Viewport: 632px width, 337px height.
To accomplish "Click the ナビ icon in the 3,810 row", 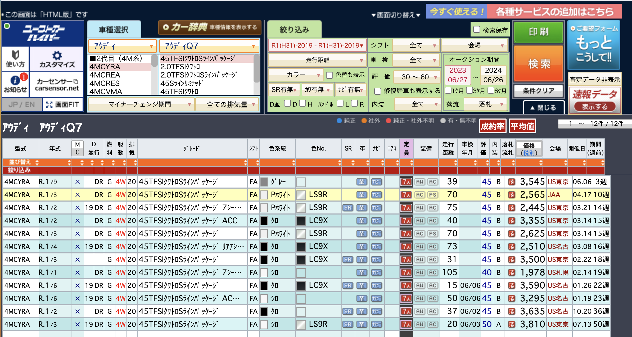I will pos(376,324).
